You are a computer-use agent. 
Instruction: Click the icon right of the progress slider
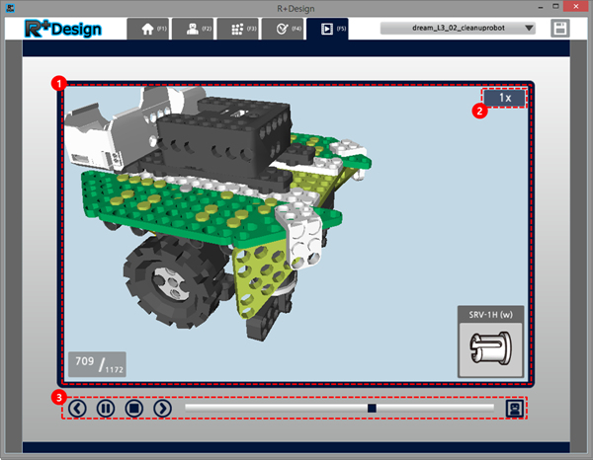514,407
